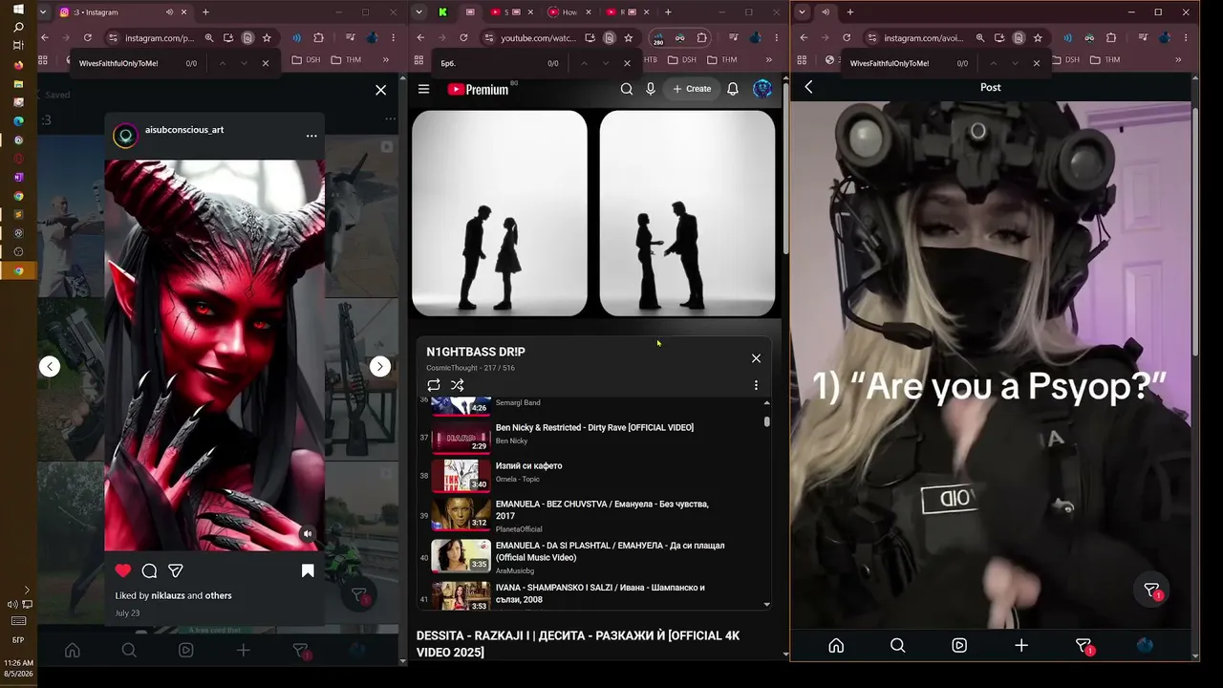Screen dimensions: 1223x688
Task: Open more options on aisubconscious_art post
Action: click(x=311, y=136)
